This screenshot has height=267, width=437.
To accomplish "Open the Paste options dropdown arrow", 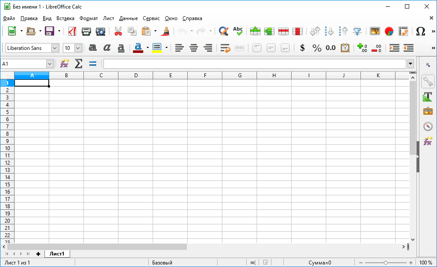I will [x=155, y=31].
